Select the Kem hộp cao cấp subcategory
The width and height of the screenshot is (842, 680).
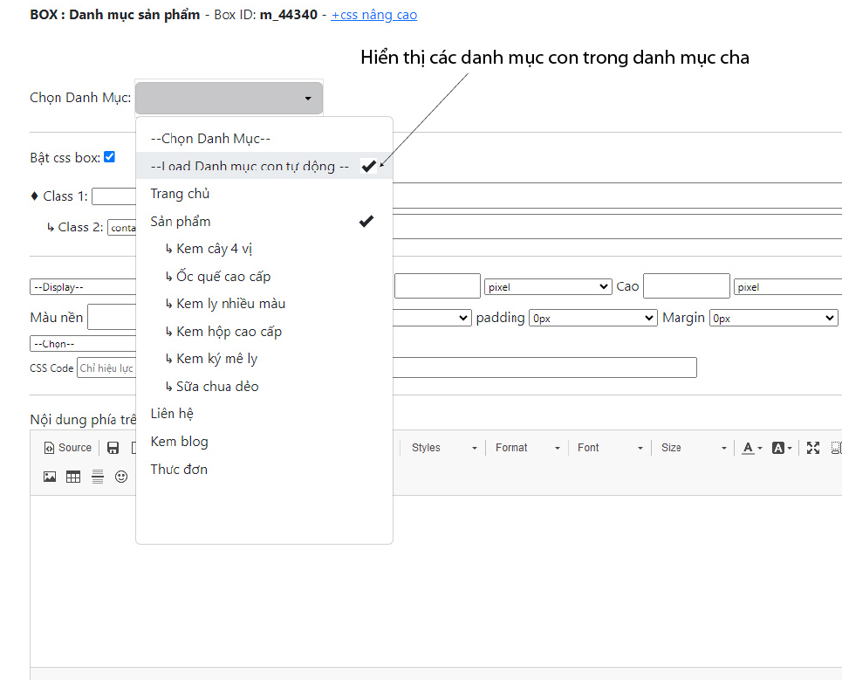pos(264,332)
